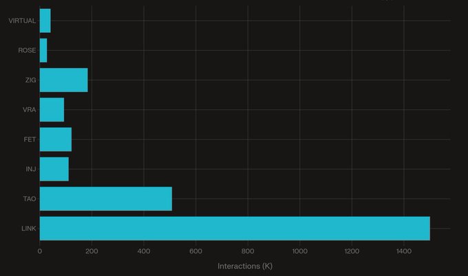Click the LINK y-axis label

point(28,229)
